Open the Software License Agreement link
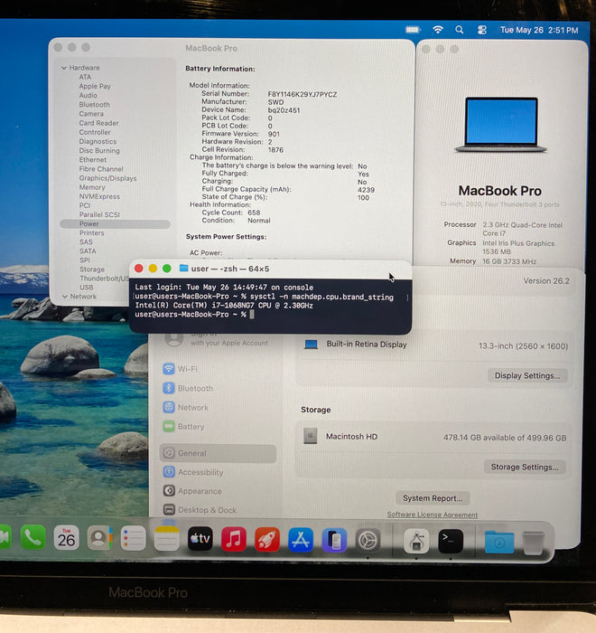 [x=433, y=515]
